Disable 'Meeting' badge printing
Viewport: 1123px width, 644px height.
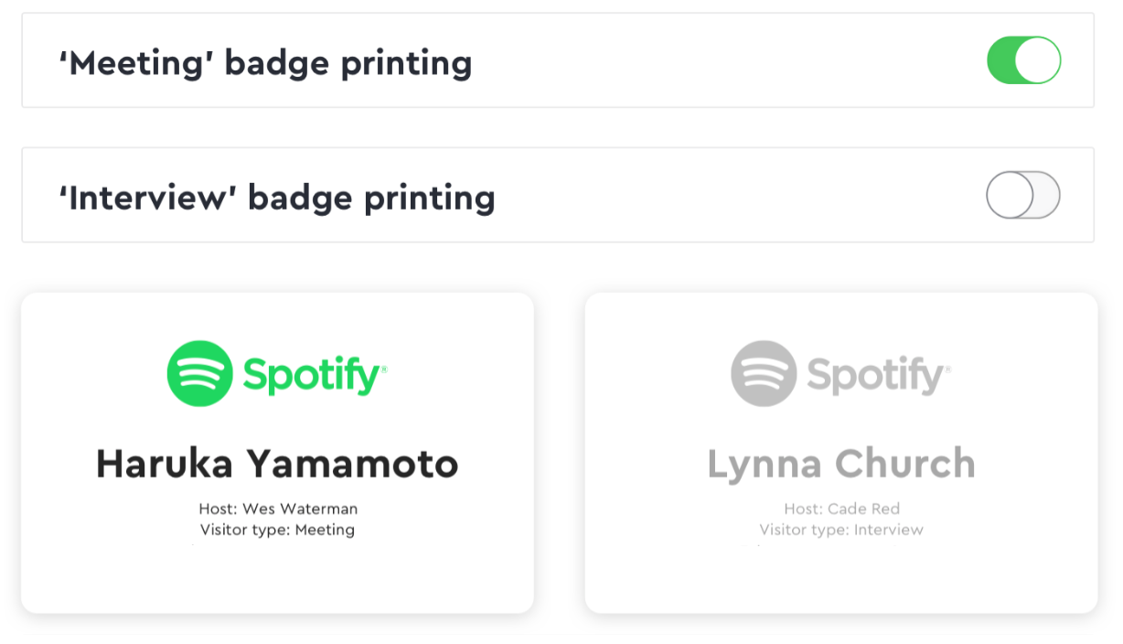tap(1023, 59)
